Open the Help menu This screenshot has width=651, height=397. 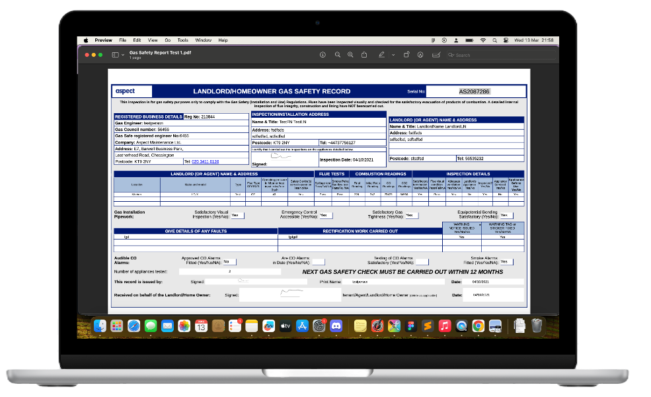pyautogui.click(x=223, y=40)
